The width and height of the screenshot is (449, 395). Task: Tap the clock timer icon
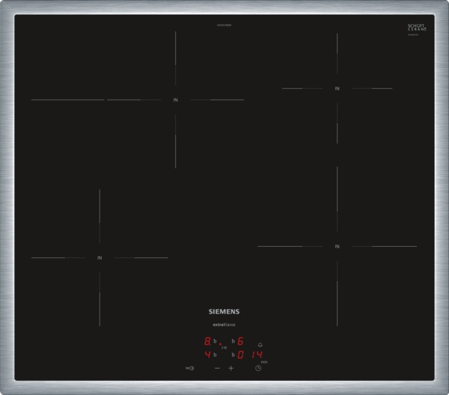(258, 368)
